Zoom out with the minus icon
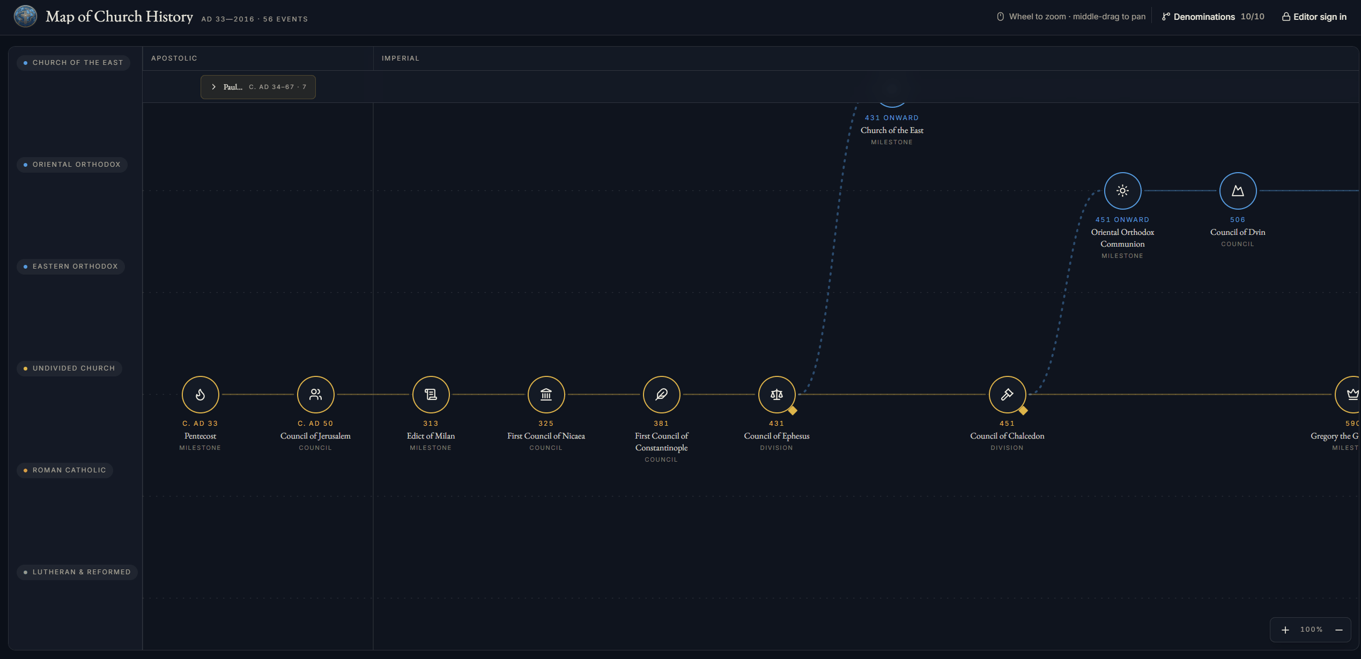The width and height of the screenshot is (1361, 659). [x=1338, y=630]
